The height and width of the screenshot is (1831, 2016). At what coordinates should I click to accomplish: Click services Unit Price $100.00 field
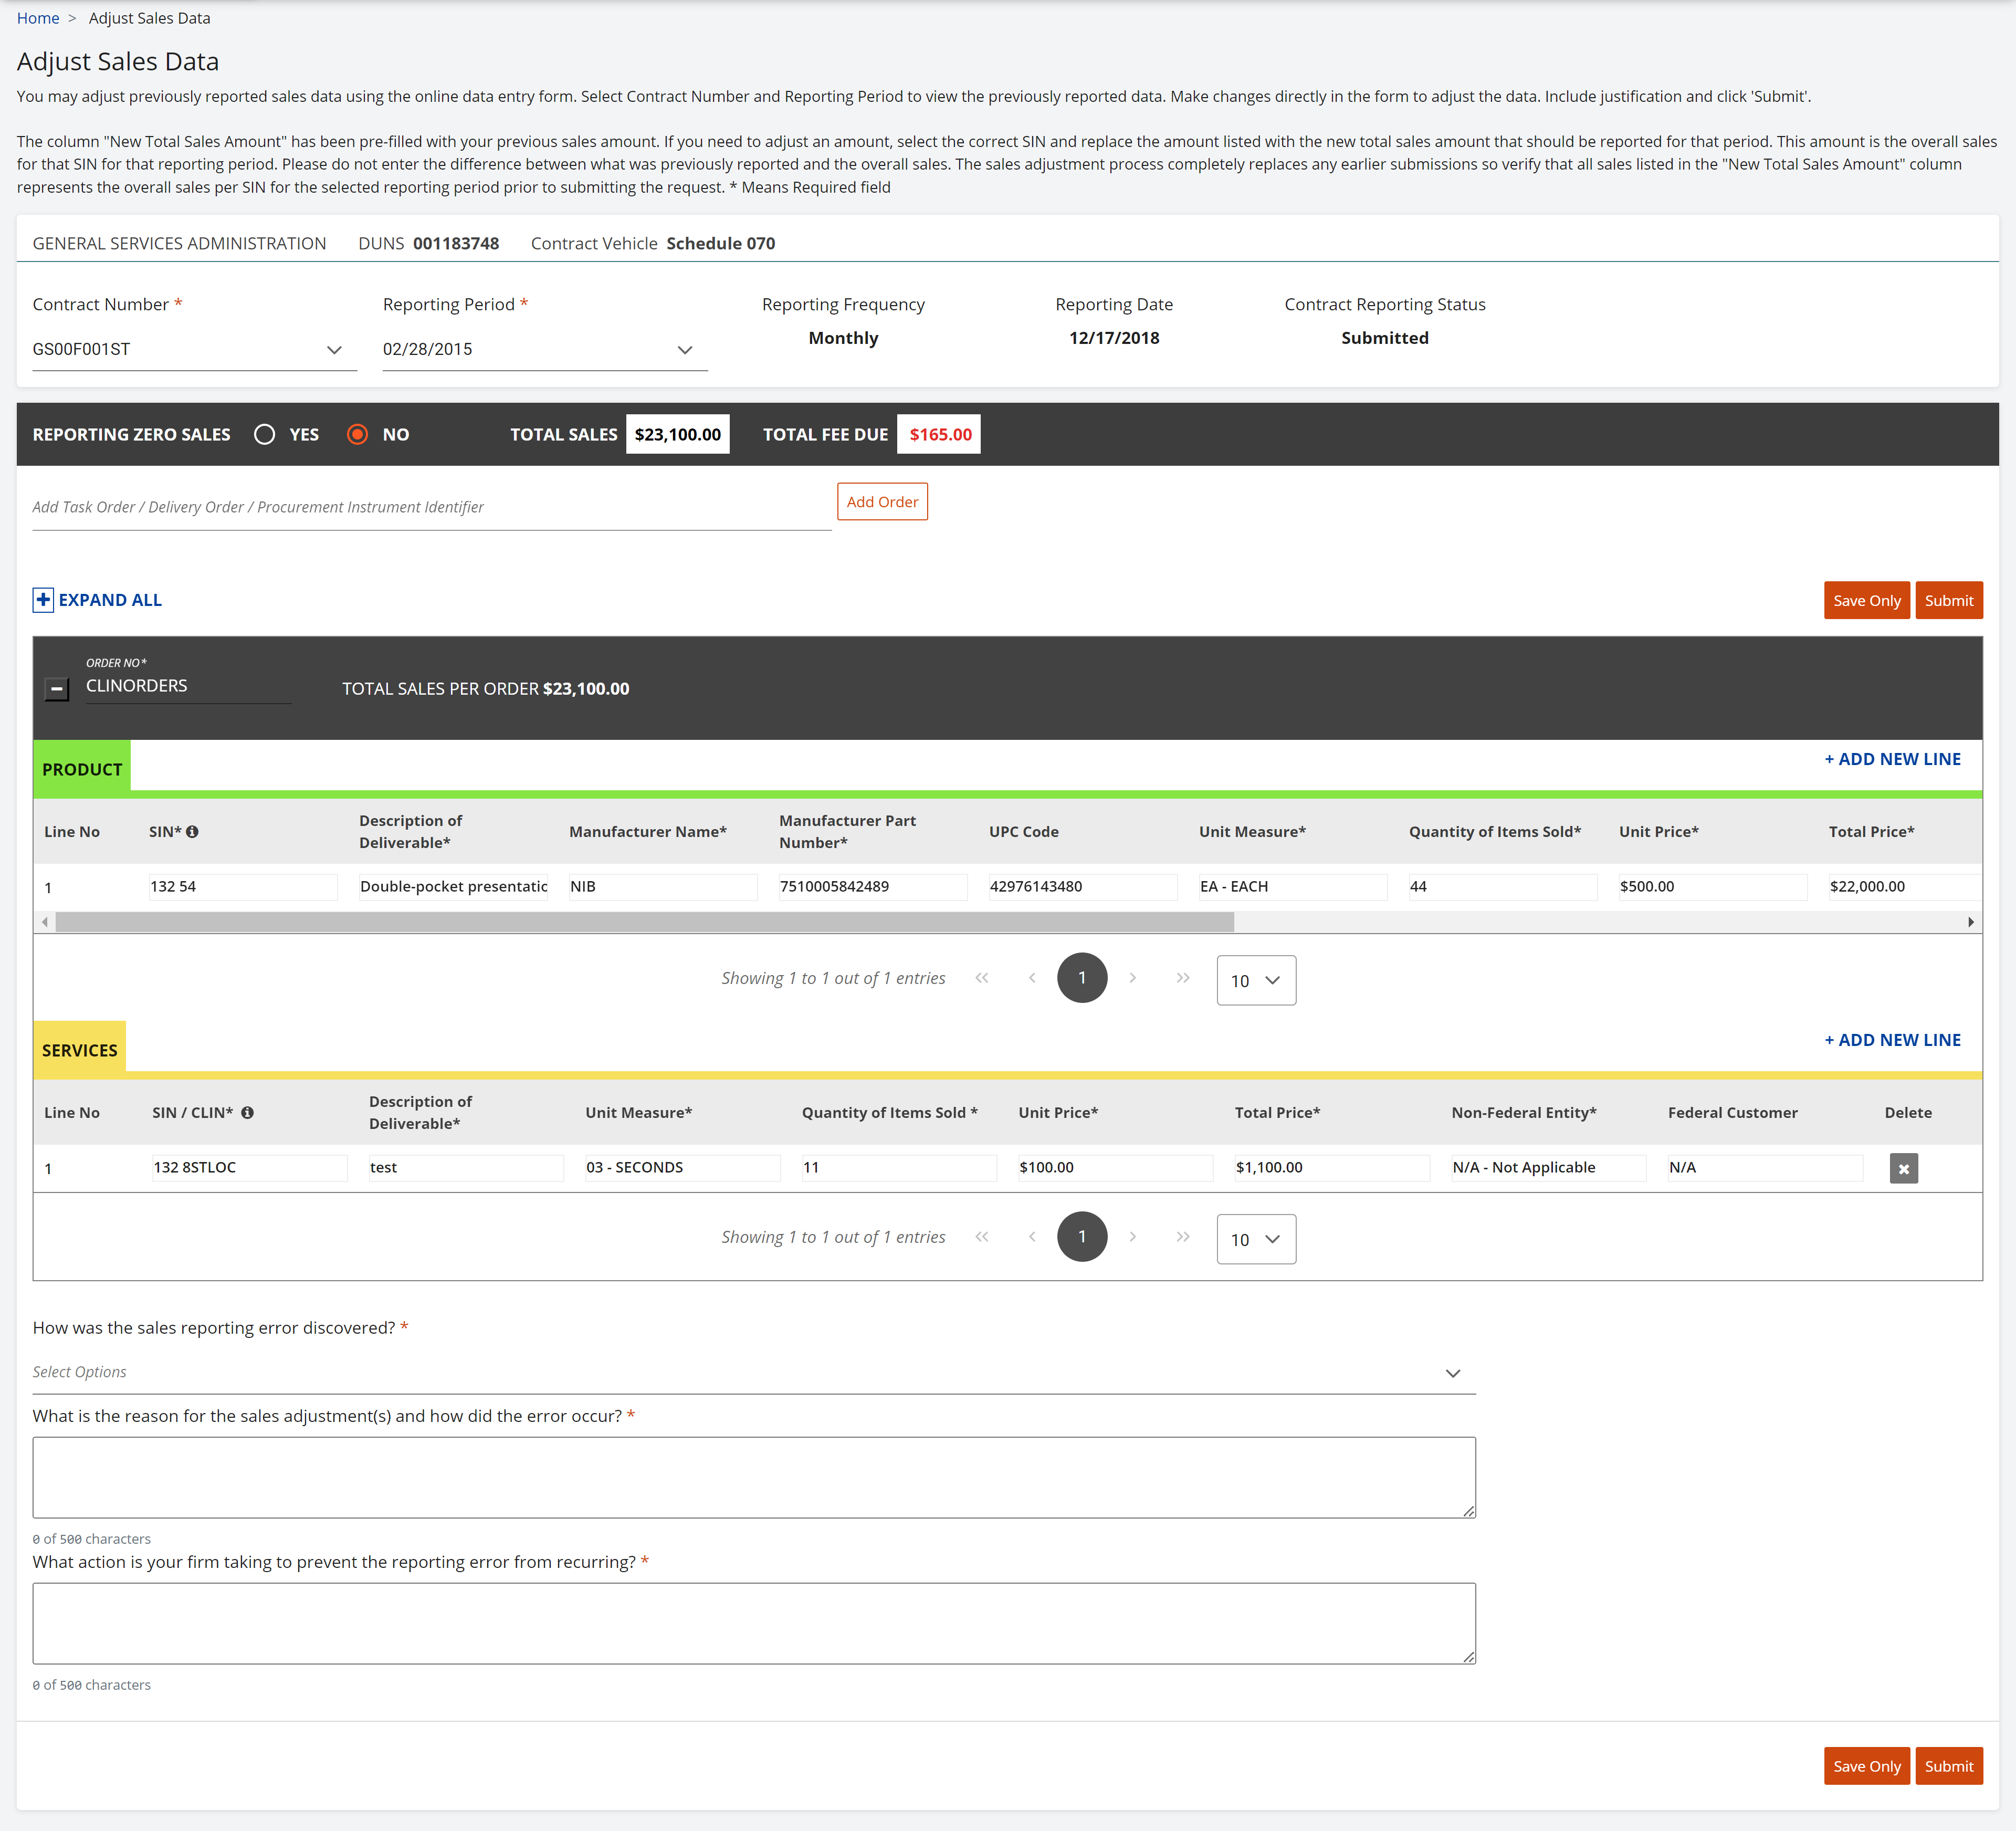(x=1116, y=1168)
